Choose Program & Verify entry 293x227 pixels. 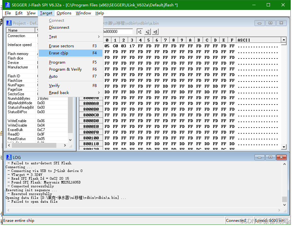(71, 69)
